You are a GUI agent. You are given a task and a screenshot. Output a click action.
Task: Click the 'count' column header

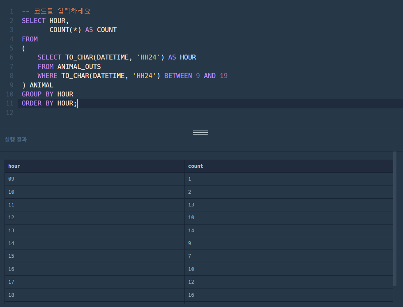point(289,166)
